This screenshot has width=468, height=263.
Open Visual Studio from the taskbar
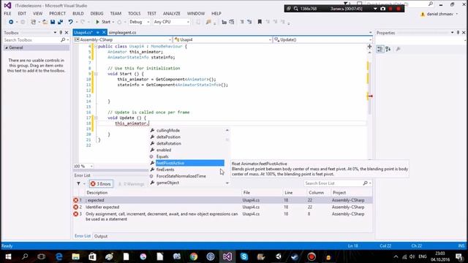(x=227, y=256)
